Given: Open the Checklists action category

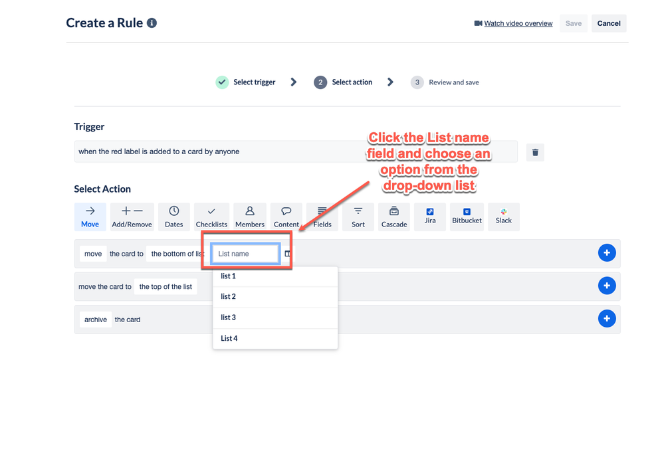Looking at the screenshot, I should click(211, 217).
